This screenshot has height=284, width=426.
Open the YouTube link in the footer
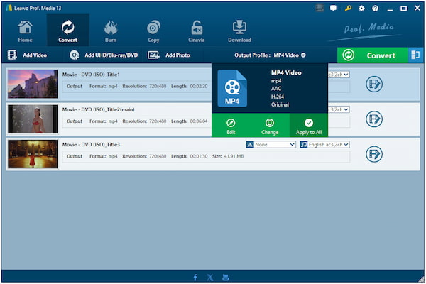click(226, 278)
